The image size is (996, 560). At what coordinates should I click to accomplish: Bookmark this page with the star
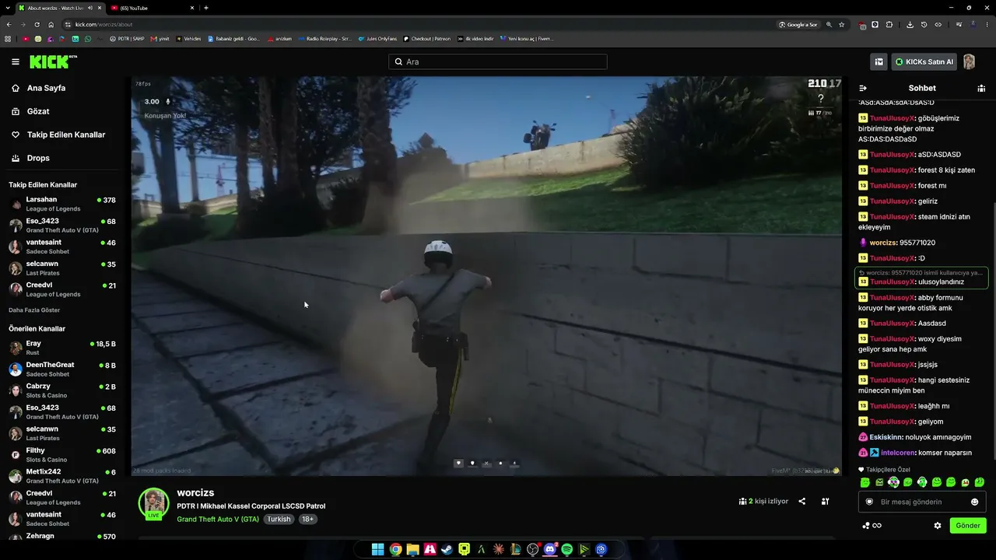[841, 25]
